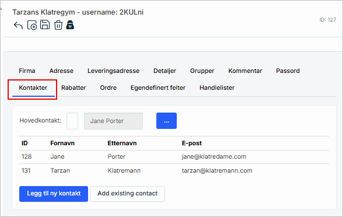This screenshot has width=343, height=217.
Task: Click the Hovedkontakt label
Action: coord(40,121)
